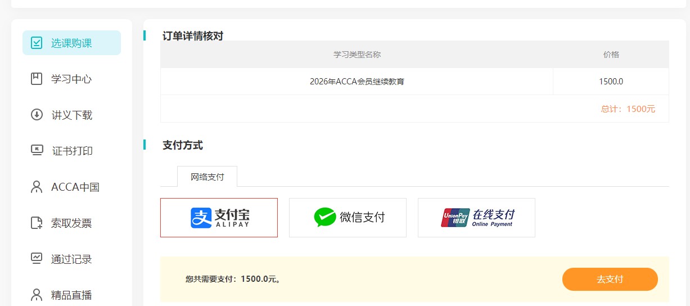Open 精品直播 sidebar entry
The image size is (690, 306).
(x=71, y=295)
